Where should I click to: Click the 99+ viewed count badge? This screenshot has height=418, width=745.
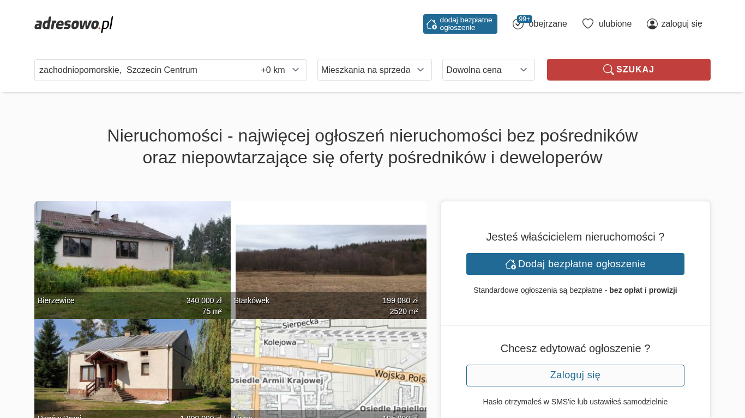[524, 19]
